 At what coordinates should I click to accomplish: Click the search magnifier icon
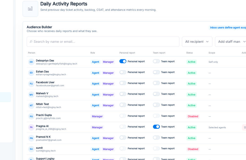point(31,41)
